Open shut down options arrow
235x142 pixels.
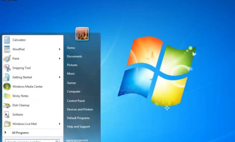[86, 141]
